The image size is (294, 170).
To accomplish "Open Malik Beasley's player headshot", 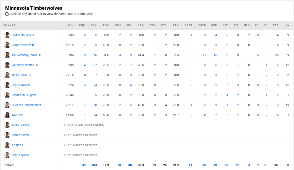I will (7, 125).
